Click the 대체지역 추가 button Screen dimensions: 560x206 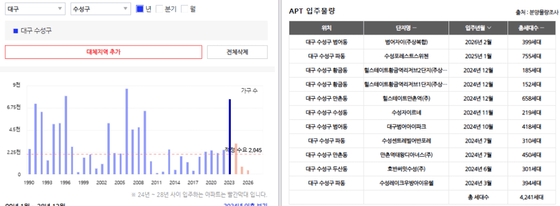point(104,52)
